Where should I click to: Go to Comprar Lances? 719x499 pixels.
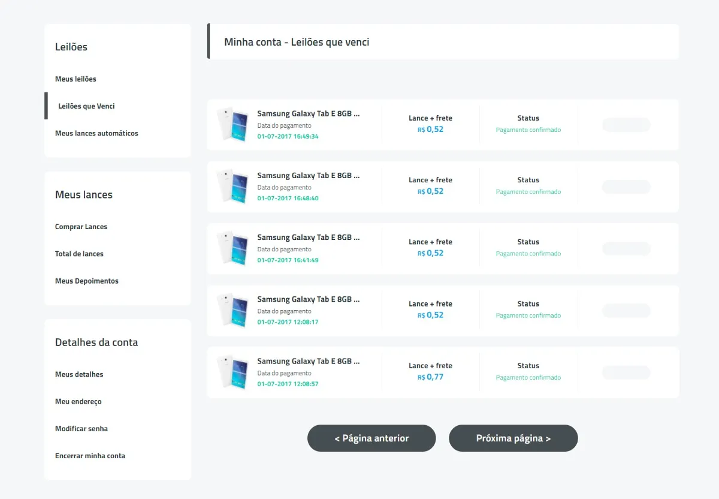tap(81, 227)
